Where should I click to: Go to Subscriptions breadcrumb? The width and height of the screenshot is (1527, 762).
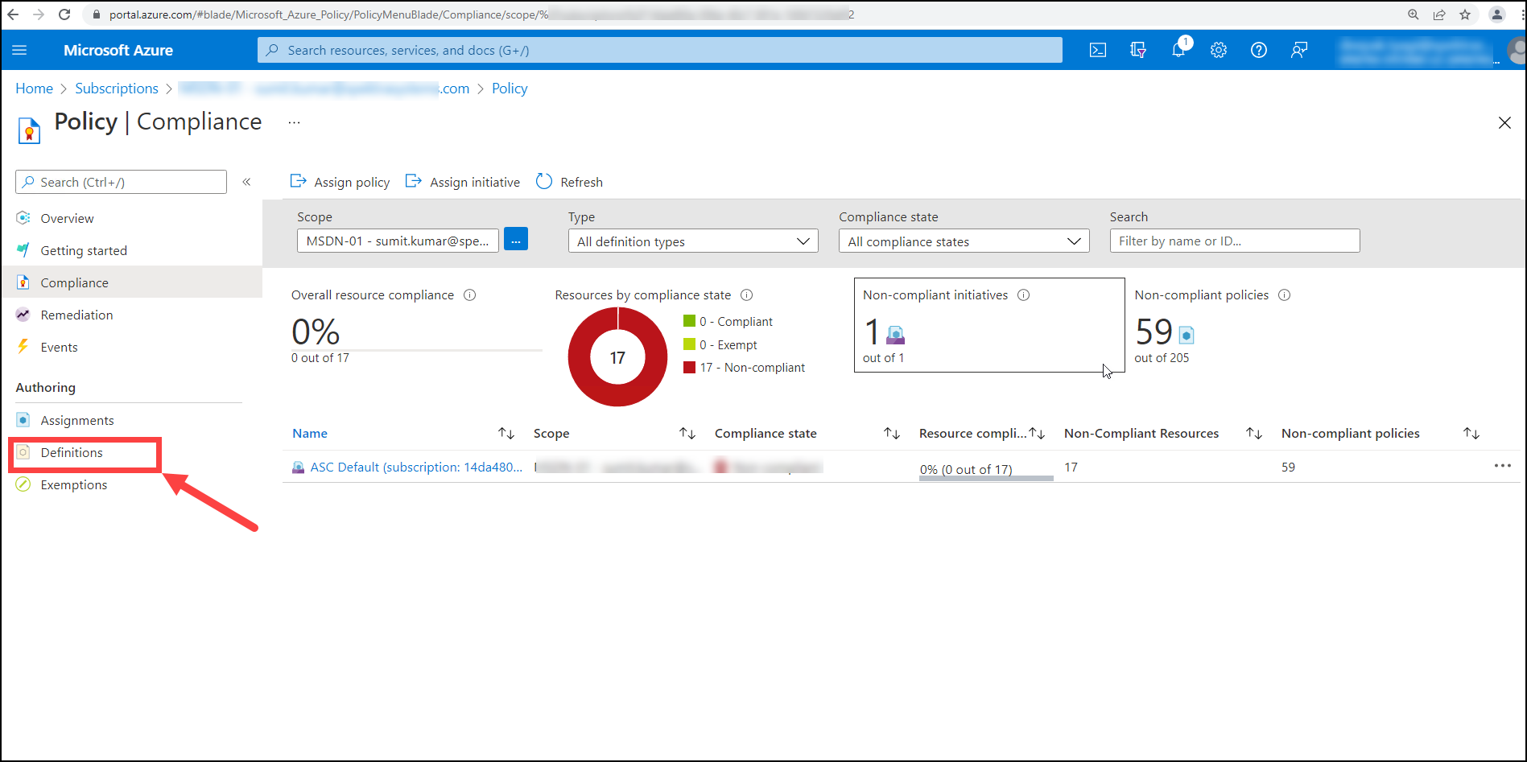coord(117,89)
